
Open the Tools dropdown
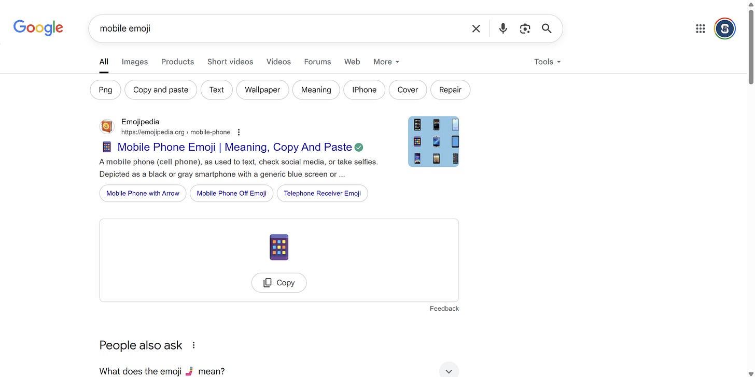point(548,62)
